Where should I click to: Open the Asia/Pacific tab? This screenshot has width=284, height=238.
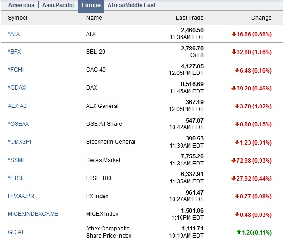[x=58, y=5]
